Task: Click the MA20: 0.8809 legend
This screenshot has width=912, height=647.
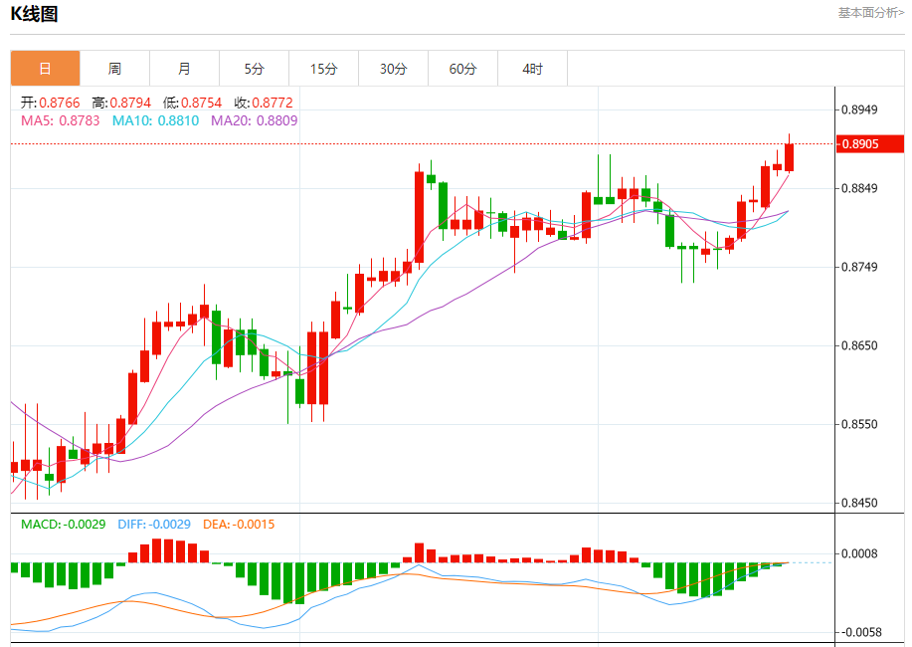Action: coord(255,120)
